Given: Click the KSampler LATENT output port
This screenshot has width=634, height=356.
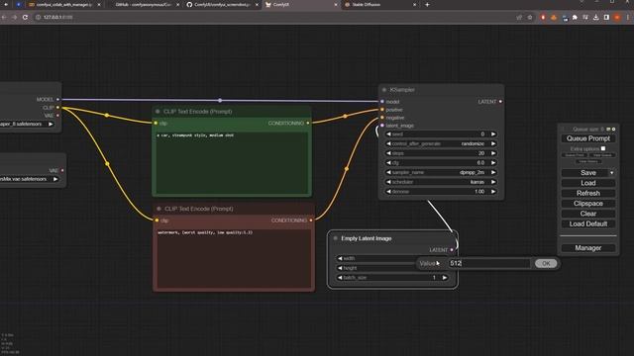Looking at the screenshot, I should [500, 102].
